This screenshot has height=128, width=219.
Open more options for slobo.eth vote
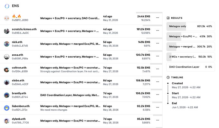click(157, 82)
